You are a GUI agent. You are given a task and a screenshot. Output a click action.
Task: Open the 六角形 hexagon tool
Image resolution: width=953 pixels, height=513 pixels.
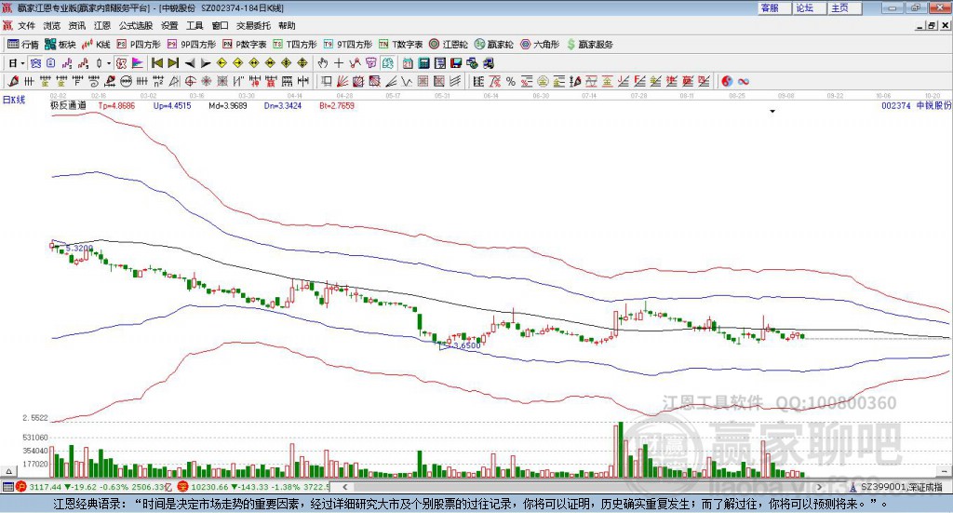click(540, 45)
